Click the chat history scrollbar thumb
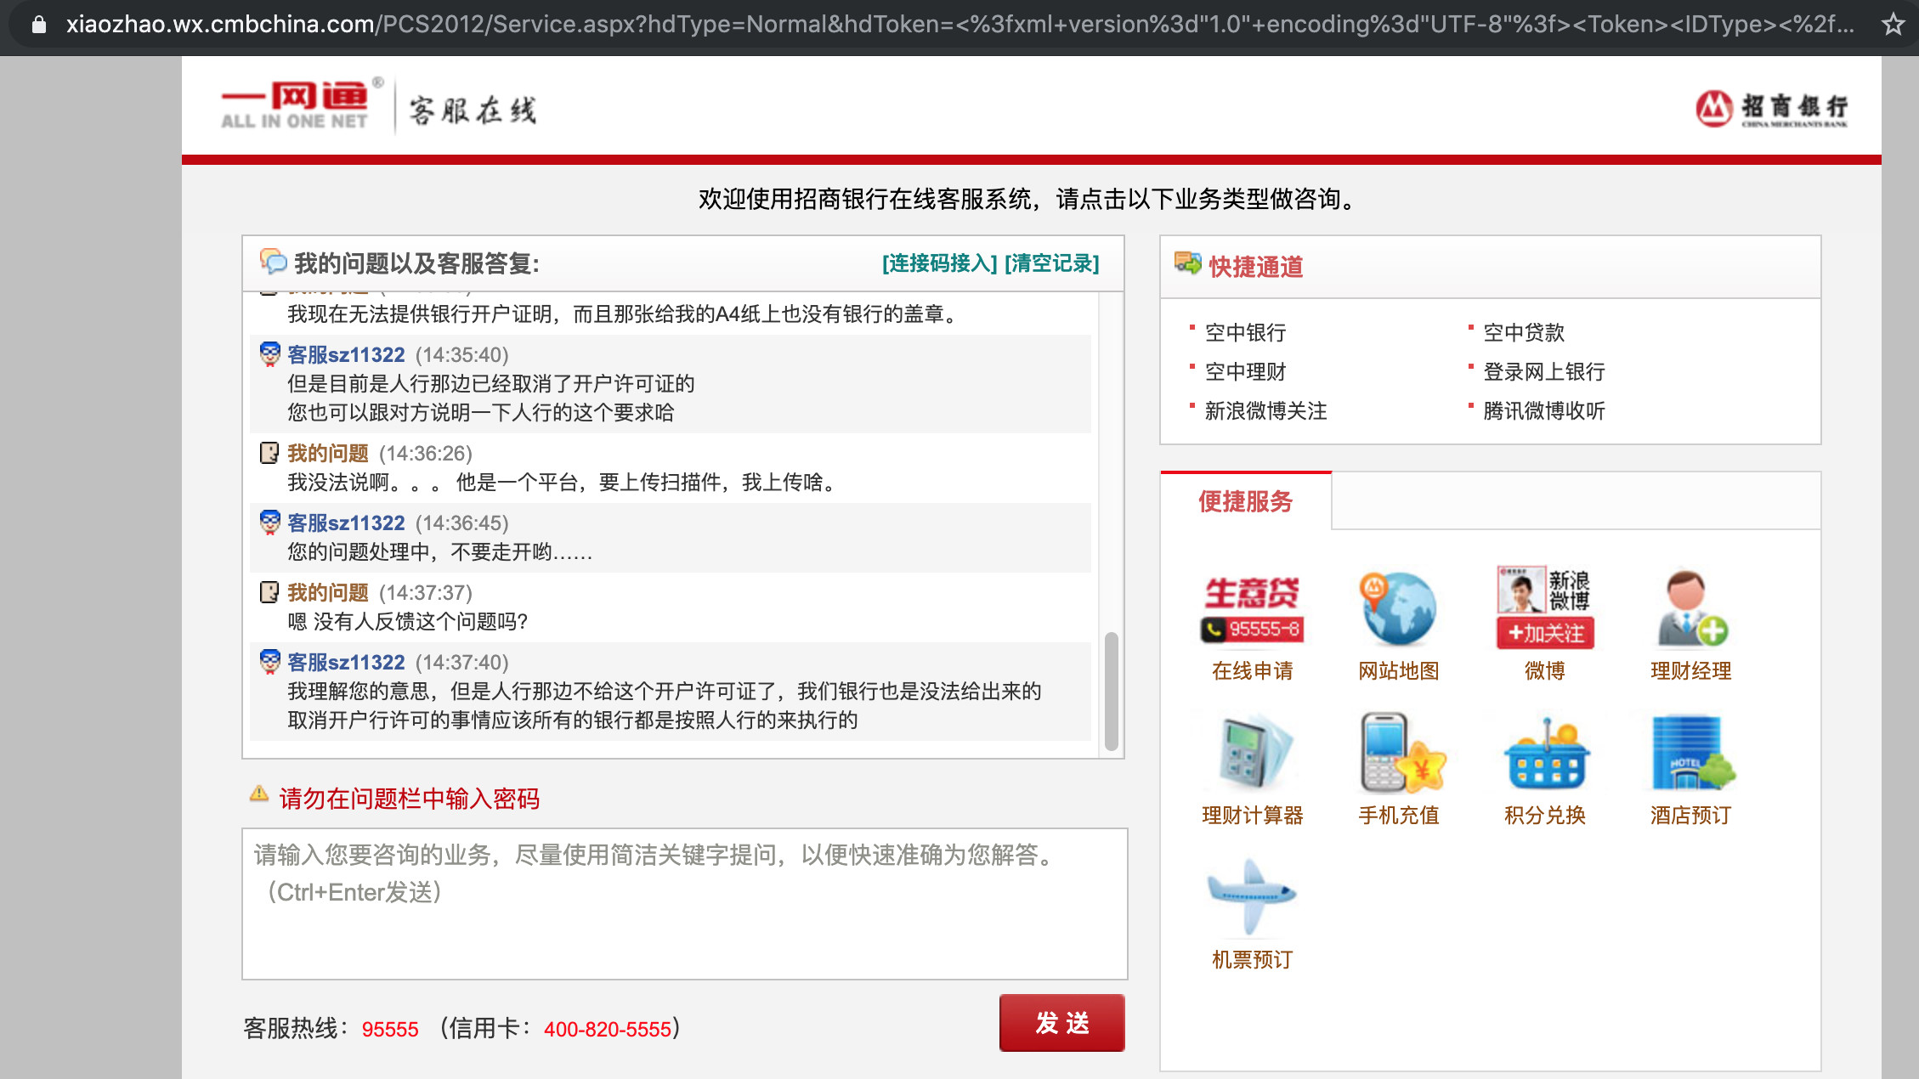The width and height of the screenshot is (1919, 1079). (1111, 690)
